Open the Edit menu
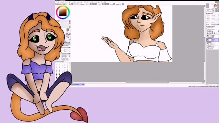 (62, 2)
